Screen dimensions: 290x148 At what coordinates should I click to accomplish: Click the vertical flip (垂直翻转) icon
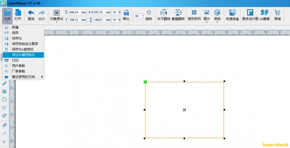(x=178, y=12)
